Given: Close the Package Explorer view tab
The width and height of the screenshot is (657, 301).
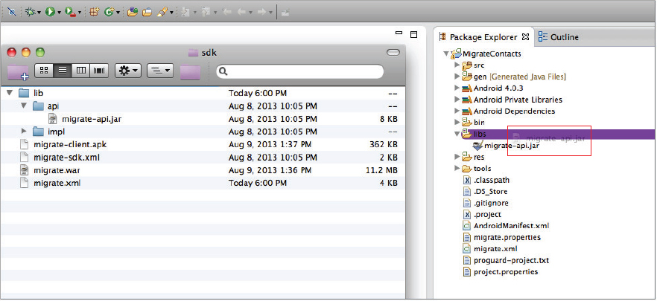Looking at the screenshot, I should tap(524, 36).
